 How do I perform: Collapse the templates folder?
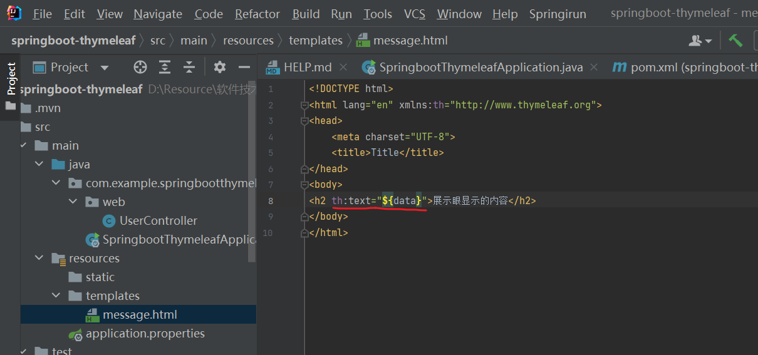(57, 296)
